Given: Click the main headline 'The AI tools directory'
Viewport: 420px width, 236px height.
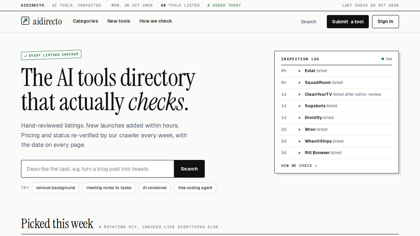Looking at the screenshot, I should [x=108, y=77].
